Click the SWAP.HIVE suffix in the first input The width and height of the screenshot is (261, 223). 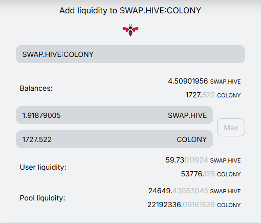[187, 115]
